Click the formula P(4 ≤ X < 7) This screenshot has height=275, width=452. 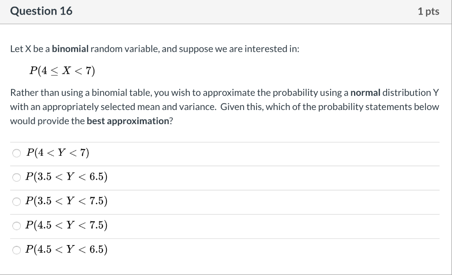pos(62,71)
